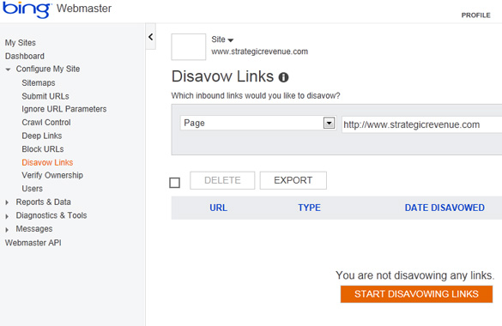Open Users page

point(32,189)
